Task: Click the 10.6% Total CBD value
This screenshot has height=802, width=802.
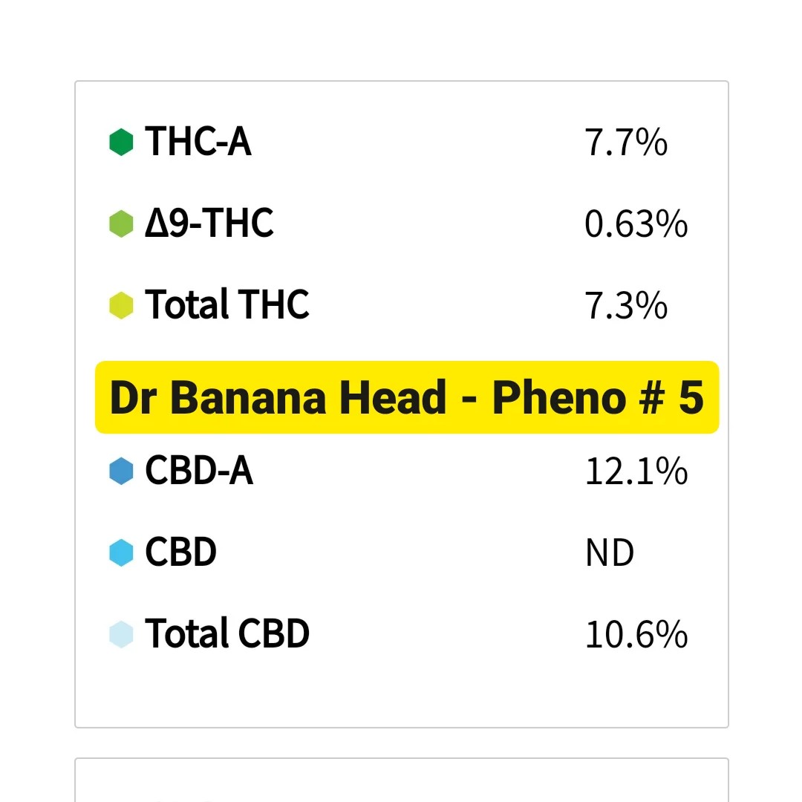Action: (x=636, y=635)
